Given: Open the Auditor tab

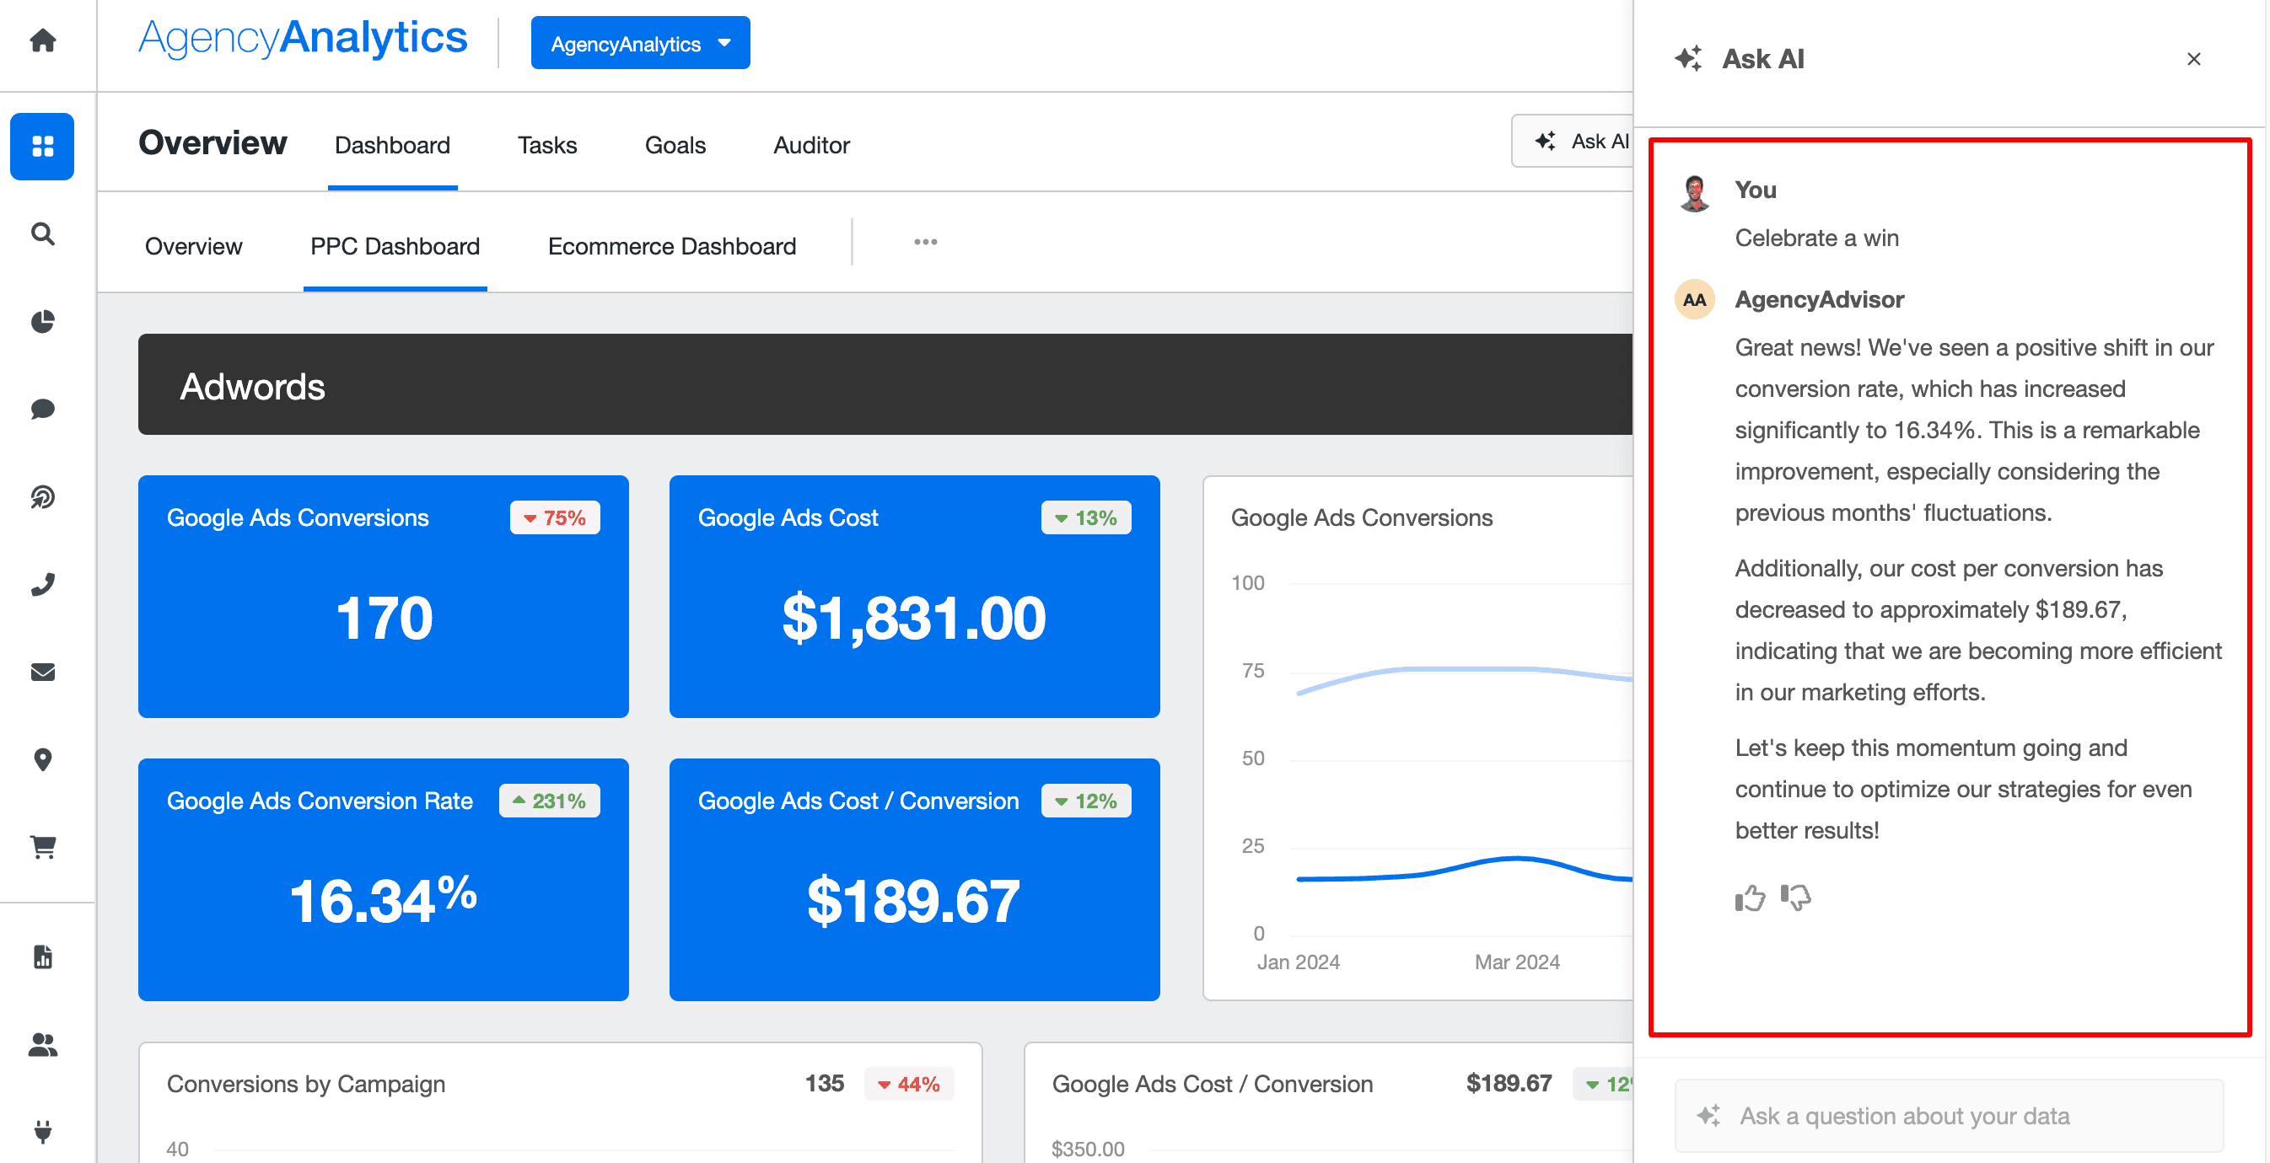Looking at the screenshot, I should coord(810,145).
